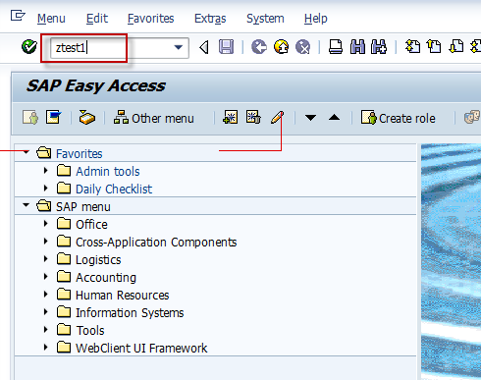The image size is (481, 380).
Task: Click the User menu icon
Action: pos(30,118)
